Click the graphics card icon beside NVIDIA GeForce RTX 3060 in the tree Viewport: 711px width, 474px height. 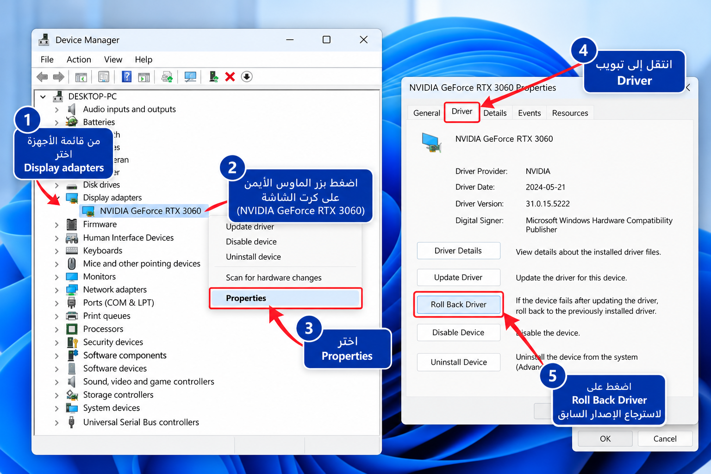88,211
